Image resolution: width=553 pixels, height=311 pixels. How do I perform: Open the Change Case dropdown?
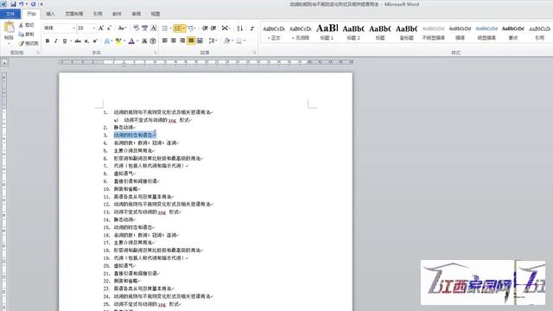coord(122,28)
